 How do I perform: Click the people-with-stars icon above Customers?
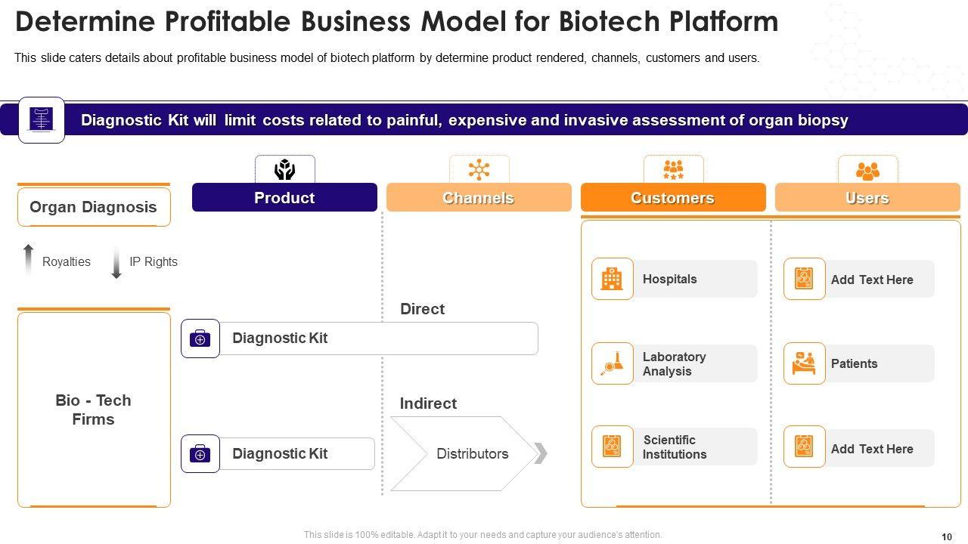coord(673,169)
